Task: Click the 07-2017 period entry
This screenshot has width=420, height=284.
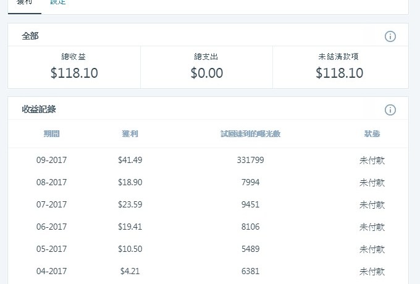Action: pos(52,204)
